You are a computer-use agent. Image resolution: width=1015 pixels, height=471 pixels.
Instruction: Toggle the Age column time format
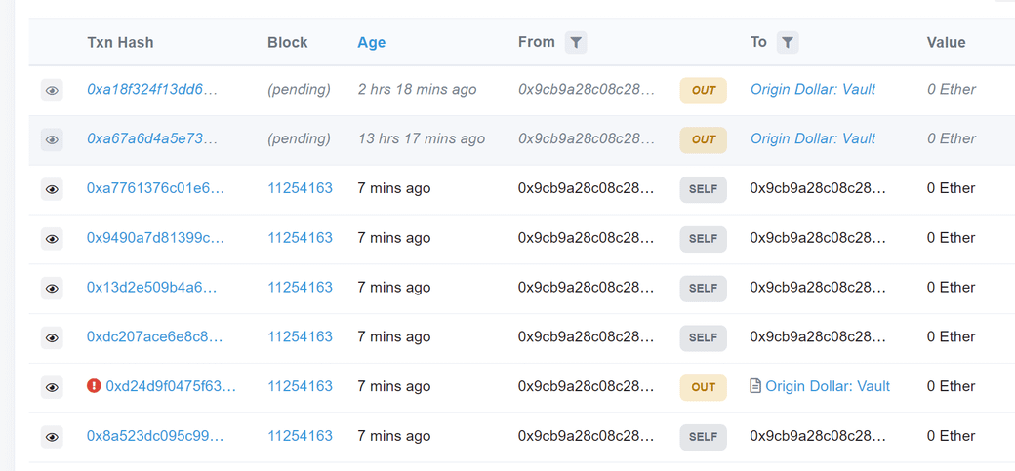371,42
